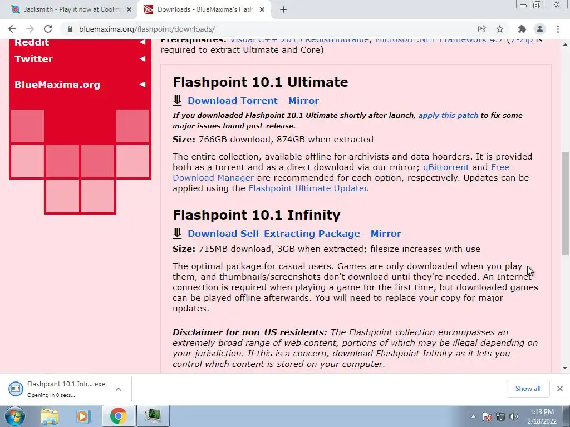Click the Download Torrent link
The image size is (570, 427).
pos(233,101)
